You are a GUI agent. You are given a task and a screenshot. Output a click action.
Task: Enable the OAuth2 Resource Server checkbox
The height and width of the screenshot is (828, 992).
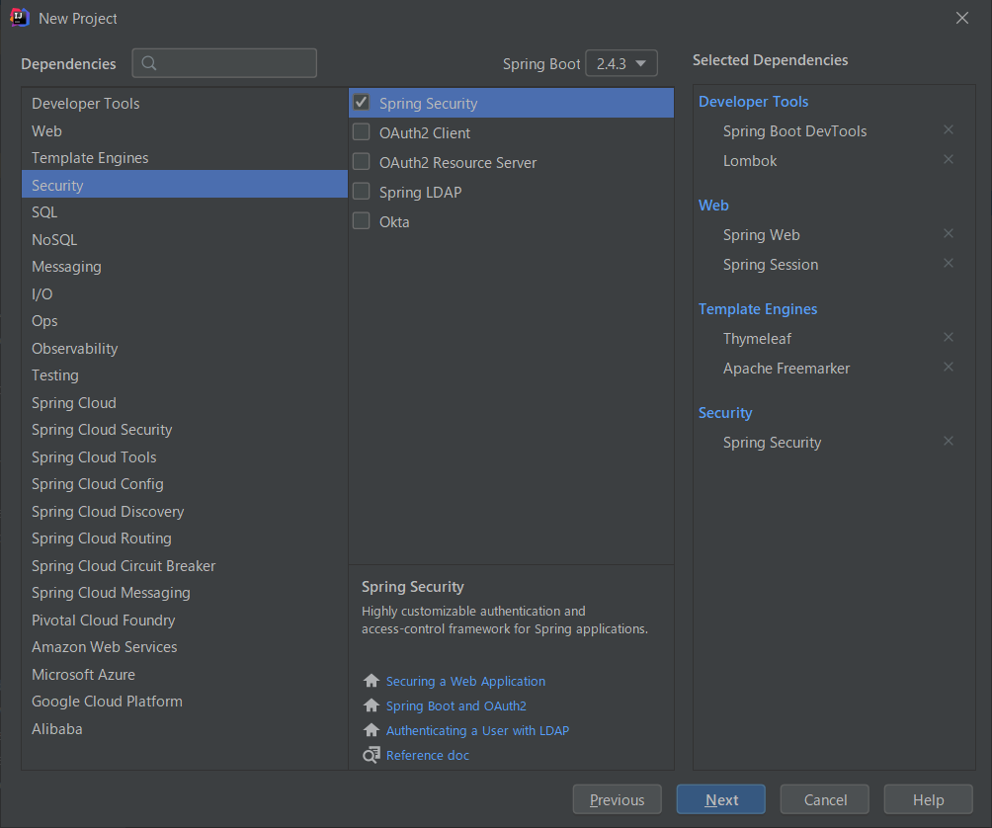(x=362, y=162)
